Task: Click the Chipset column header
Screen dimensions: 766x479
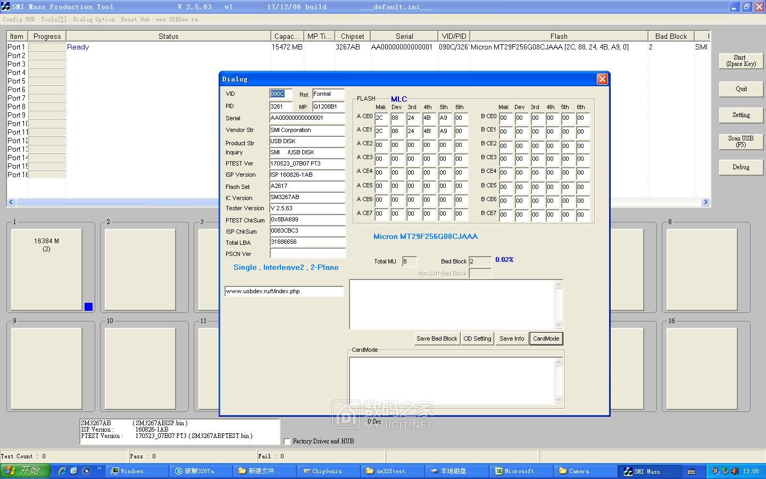Action: [352, 36]
